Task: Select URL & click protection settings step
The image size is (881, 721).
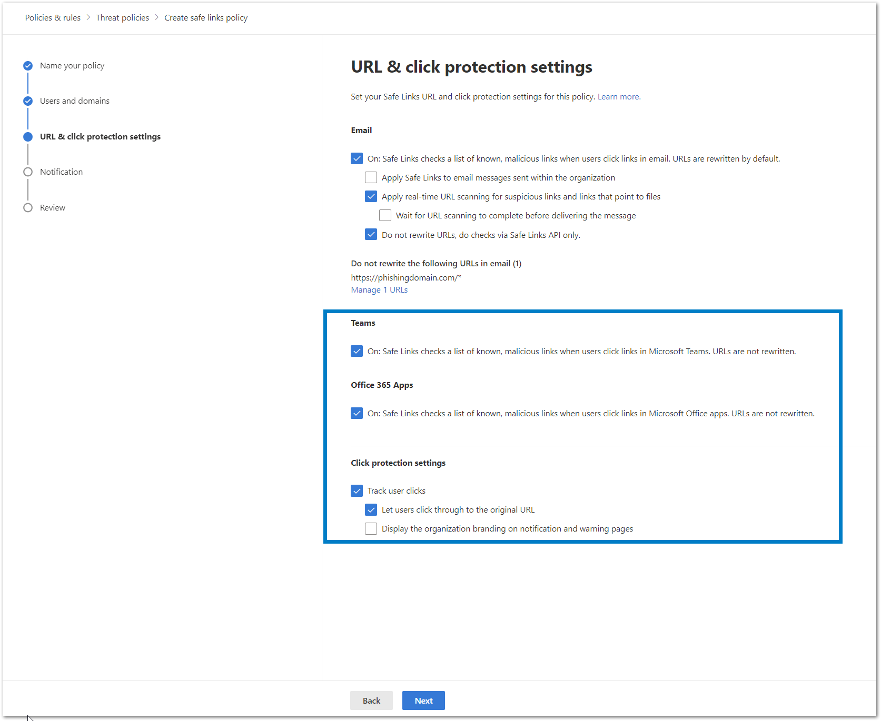Action: (100, 137)
